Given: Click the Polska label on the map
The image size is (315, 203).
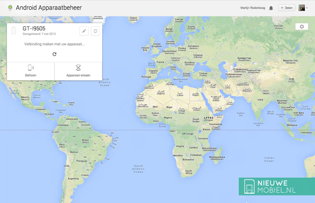Looking at the screenshot, I should coord(182,48).
